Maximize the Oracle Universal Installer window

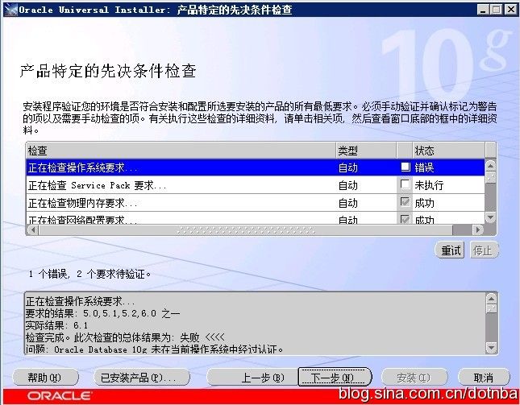[496, 10]
